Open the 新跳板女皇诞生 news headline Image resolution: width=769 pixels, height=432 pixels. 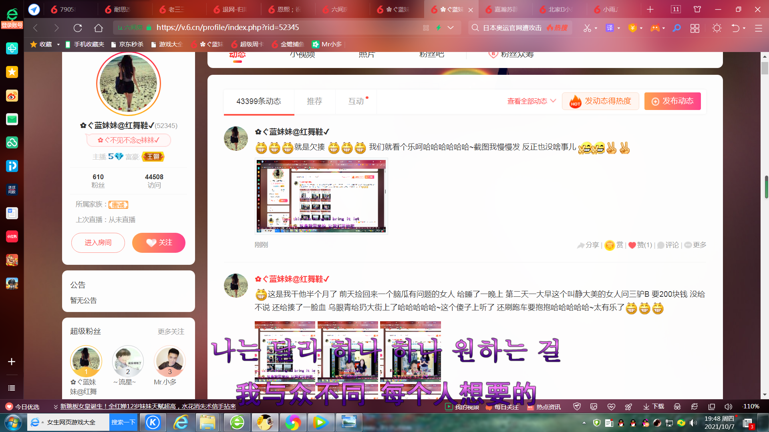tap(148, 406)
